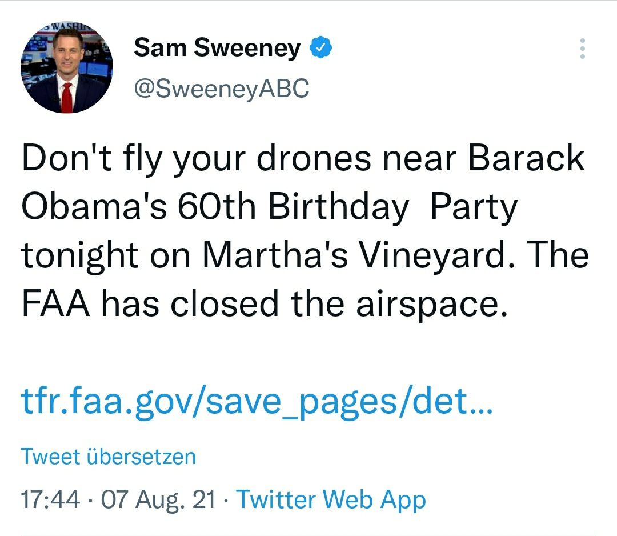This screenshot has height=536, width=617.
Task: Click the word "tonight" in the tweet
Action: coord(80,255)
